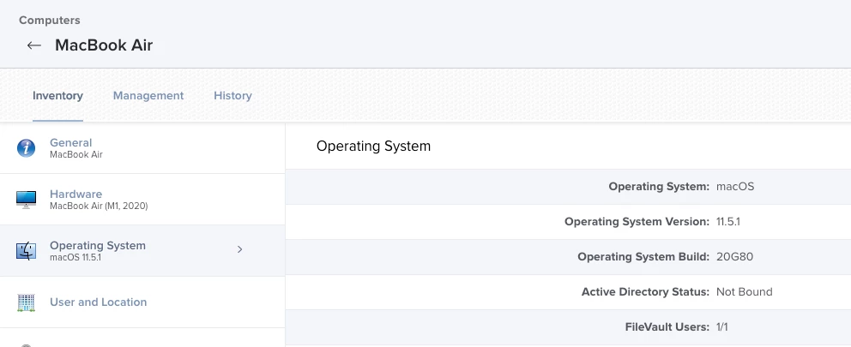The width and height of the screenshot is (851, 347).
Task: Click the Operating System Version label
Action: (x=637, y=222)
